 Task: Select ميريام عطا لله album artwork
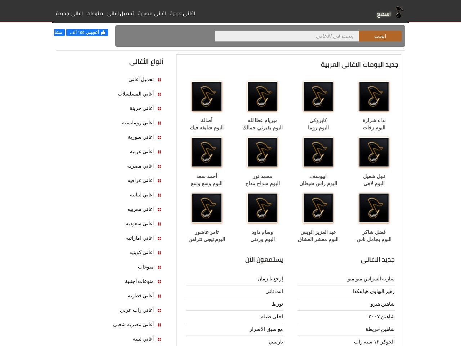(x=262, y=96)
